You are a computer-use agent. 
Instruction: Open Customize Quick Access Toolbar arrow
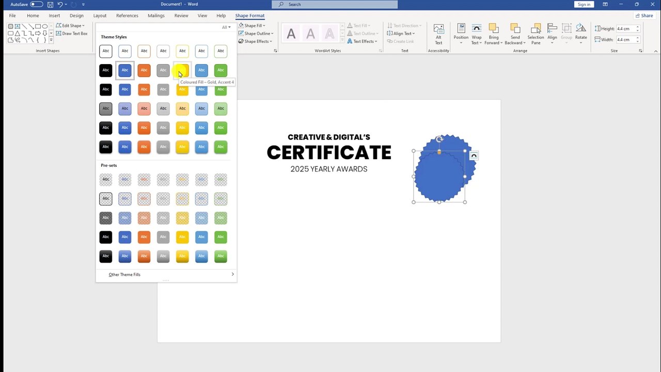[x=83, y=4]
